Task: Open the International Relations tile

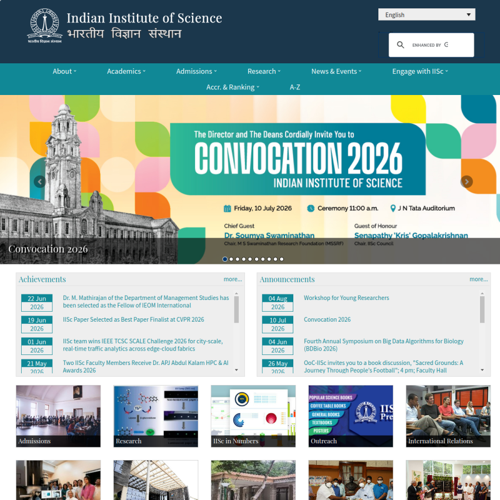Action: pyautogui.click(x=448, y=416)
